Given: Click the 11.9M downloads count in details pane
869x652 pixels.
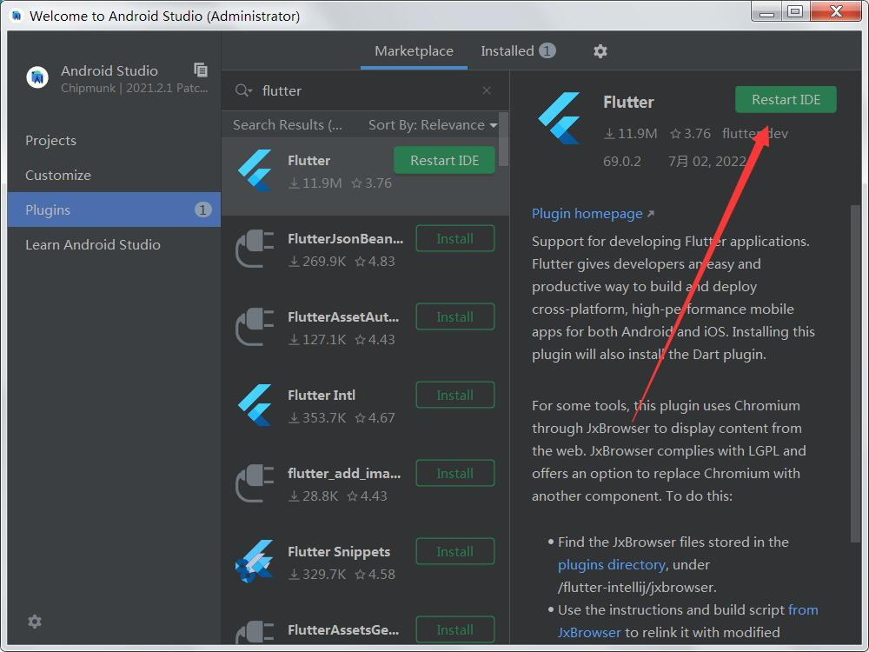Looking at the screenshot, I should (630, 134).
